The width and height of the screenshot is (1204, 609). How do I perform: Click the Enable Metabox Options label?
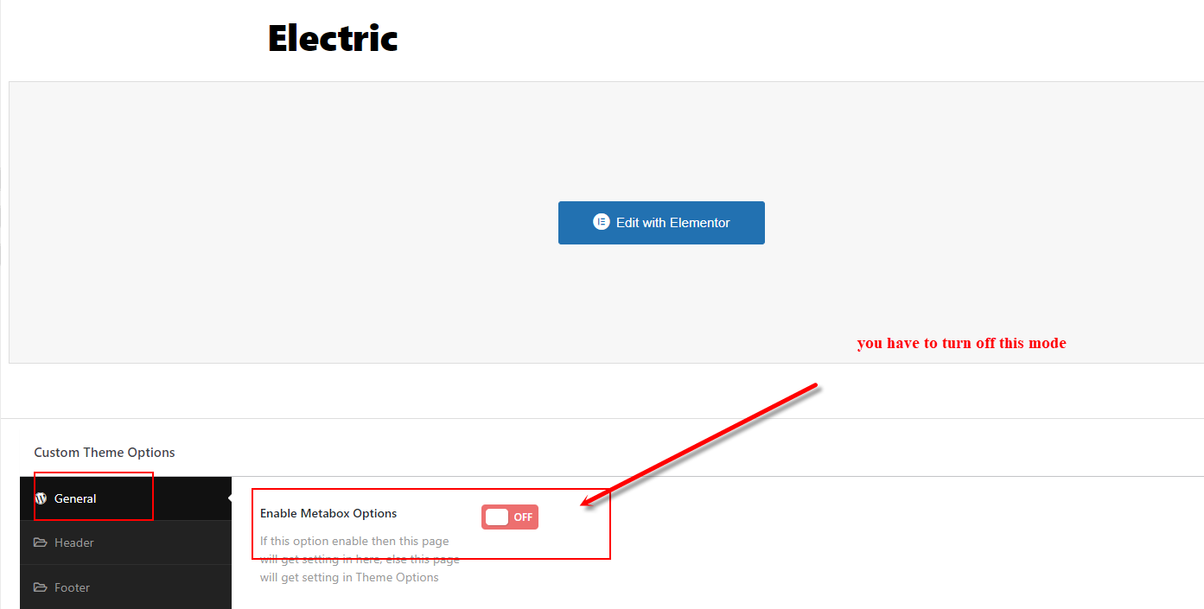328,513
